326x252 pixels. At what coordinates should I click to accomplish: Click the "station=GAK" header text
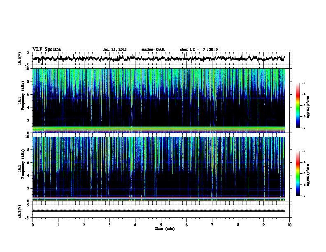(153, 49)
